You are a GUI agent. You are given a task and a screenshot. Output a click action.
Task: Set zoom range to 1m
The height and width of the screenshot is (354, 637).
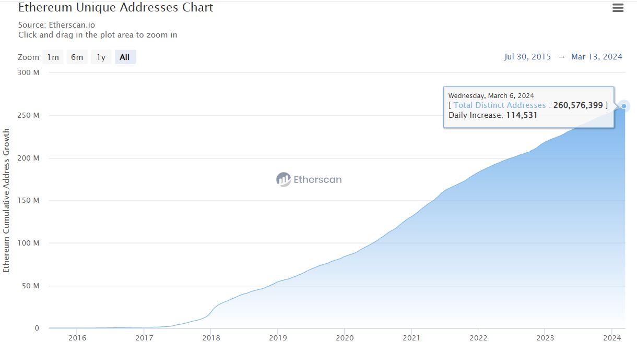53,57
